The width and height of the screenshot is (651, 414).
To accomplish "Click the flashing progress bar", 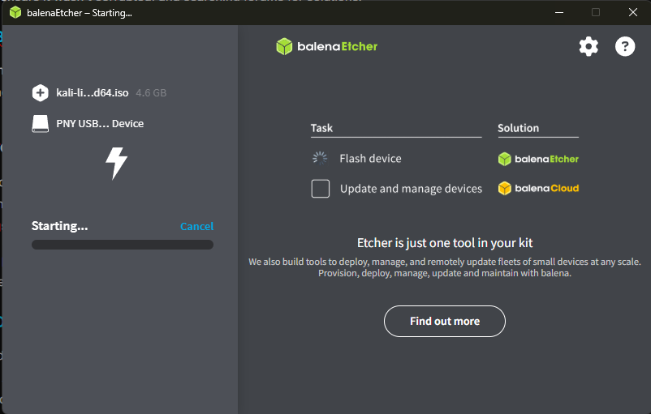I will [122, 245].
